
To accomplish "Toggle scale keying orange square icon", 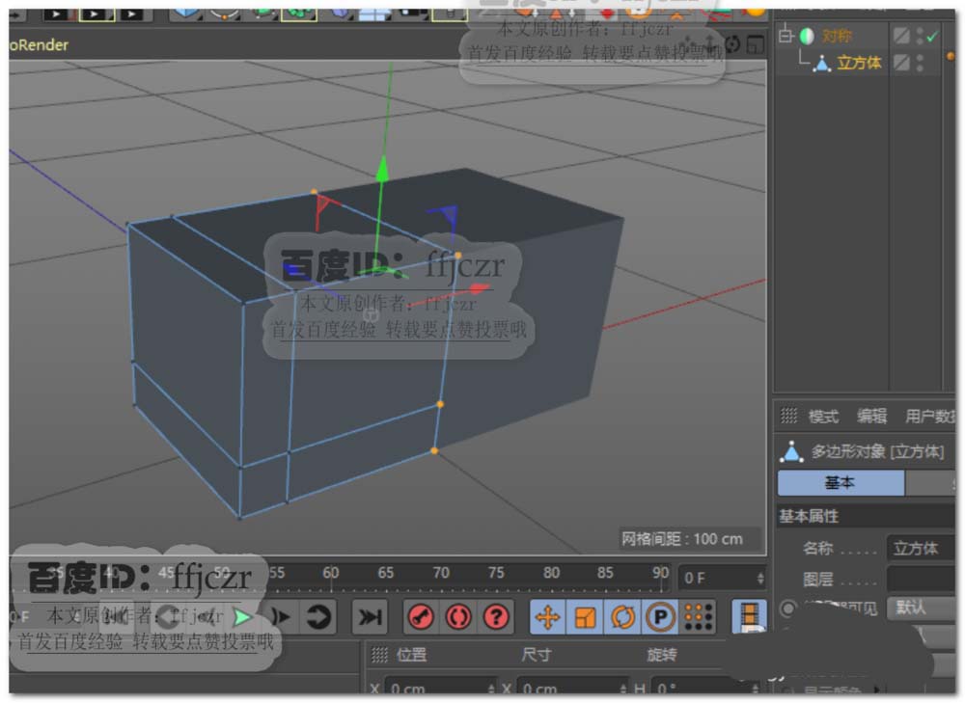I will tap(586, 617).
